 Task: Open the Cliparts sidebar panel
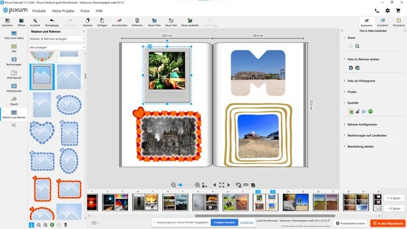pyautogui.click(x=14, y=101)
